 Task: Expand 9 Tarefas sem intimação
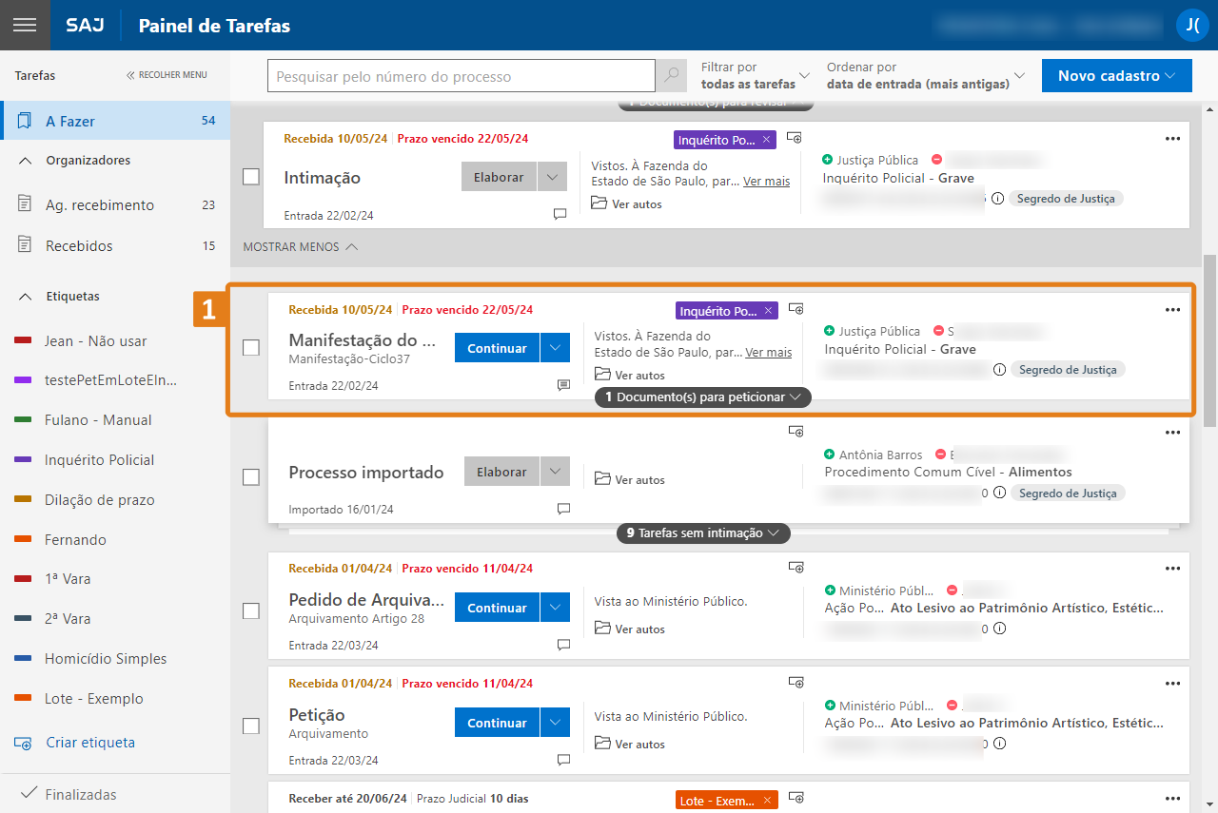pyautogui.click(x=702, y=533)
